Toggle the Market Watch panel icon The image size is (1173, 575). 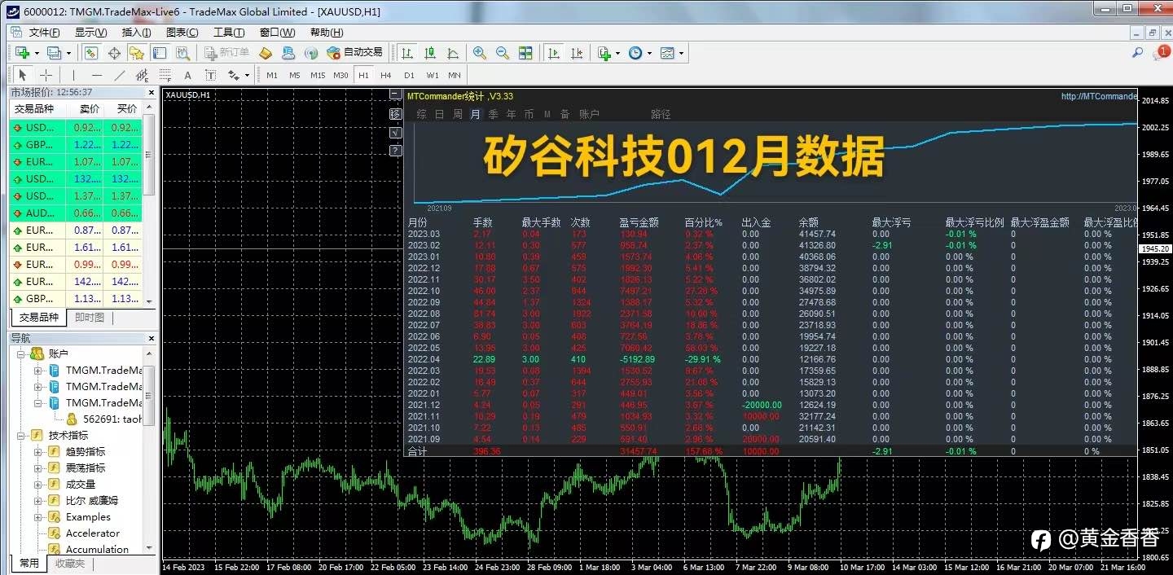coord(91,53)
